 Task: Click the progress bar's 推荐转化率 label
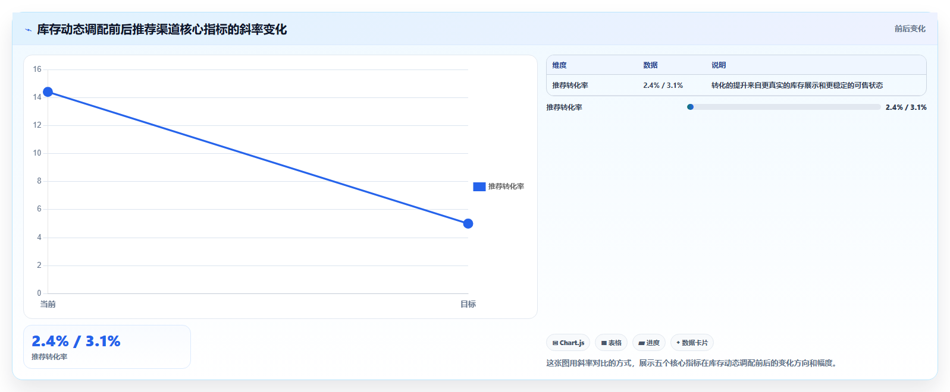tap(564, 108)
